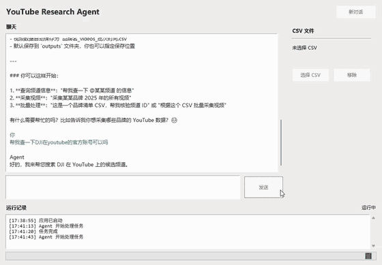Viewport: 382px width, 265px height.
Task: Click the progress bar stop indicator icon
Action: coord(368,255)
